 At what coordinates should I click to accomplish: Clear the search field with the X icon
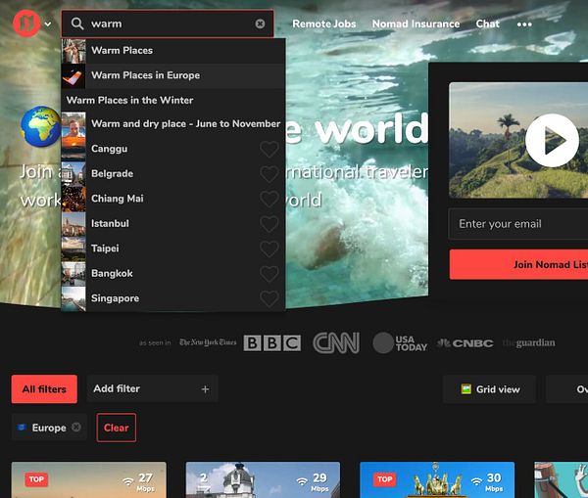pyautogui.click(x=260, y=23)
